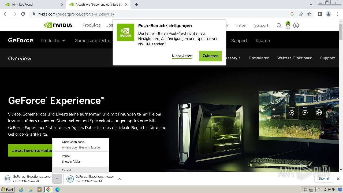Click the page vertical scrollbar down arrow
This screenshot has height=193, width=343.
(341, 170)
